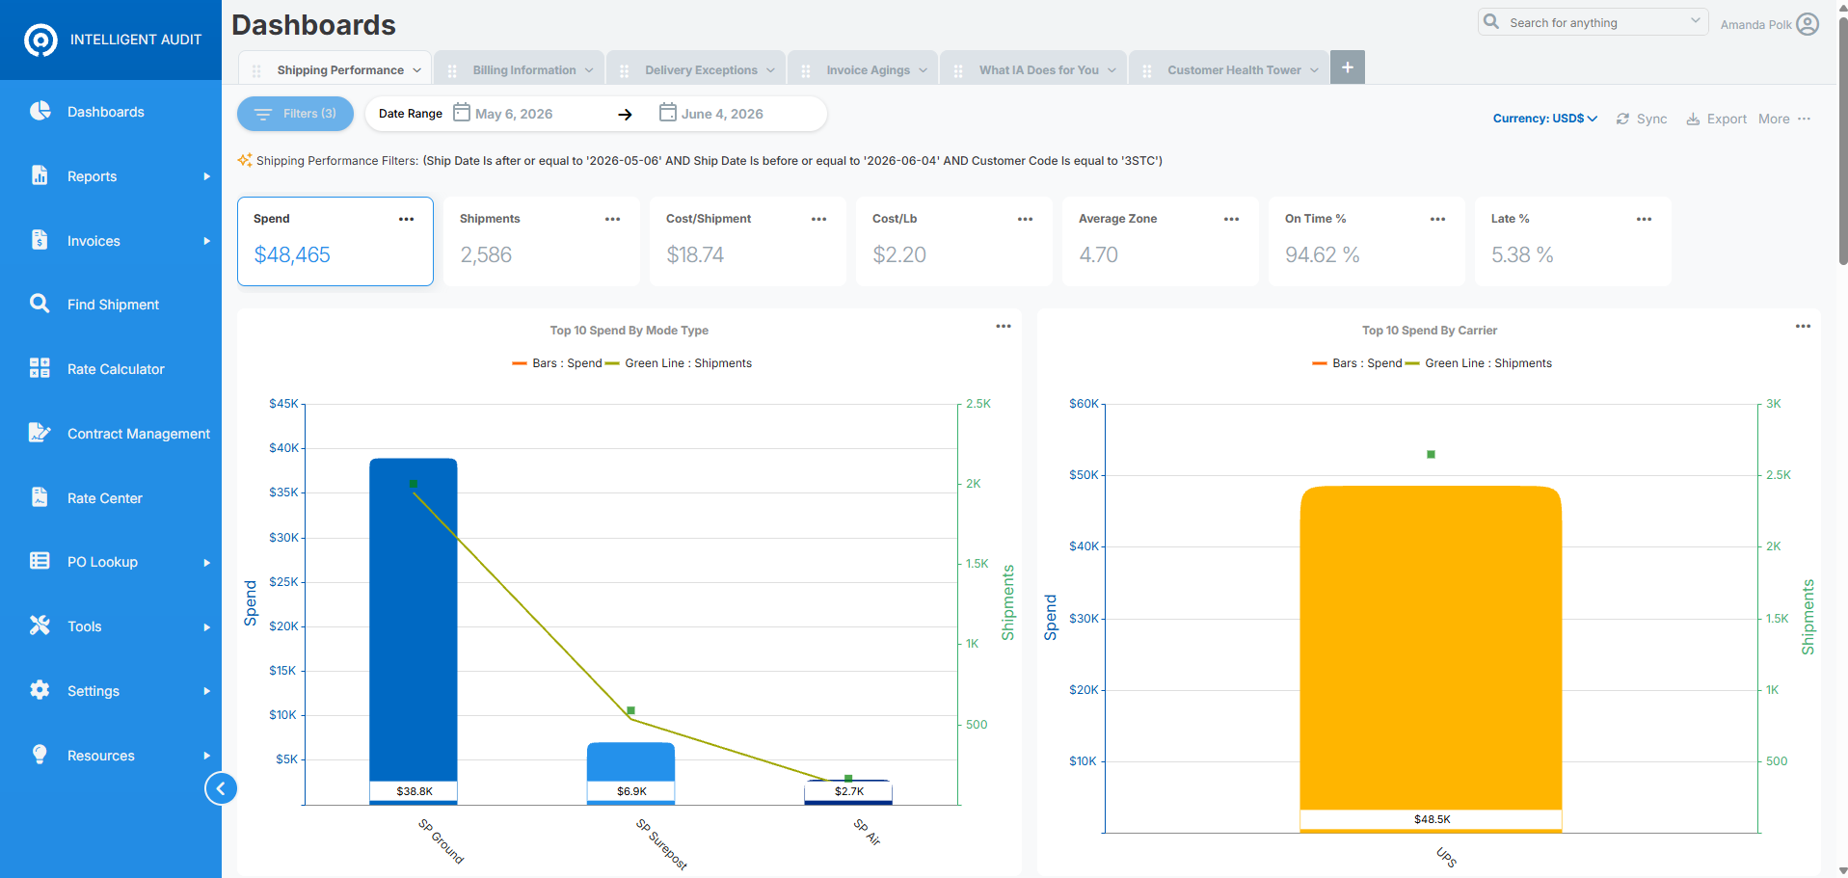This screenshot has width=1848, height=878.
Task: Open the Rate Center sidebar link
Action: (x=105, y=498)
